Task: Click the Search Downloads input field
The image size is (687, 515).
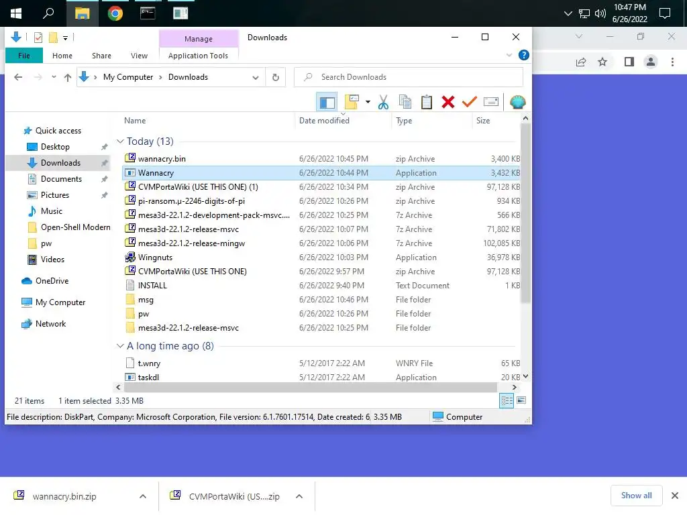Action: pyautogui.click(x=409, y=77)
